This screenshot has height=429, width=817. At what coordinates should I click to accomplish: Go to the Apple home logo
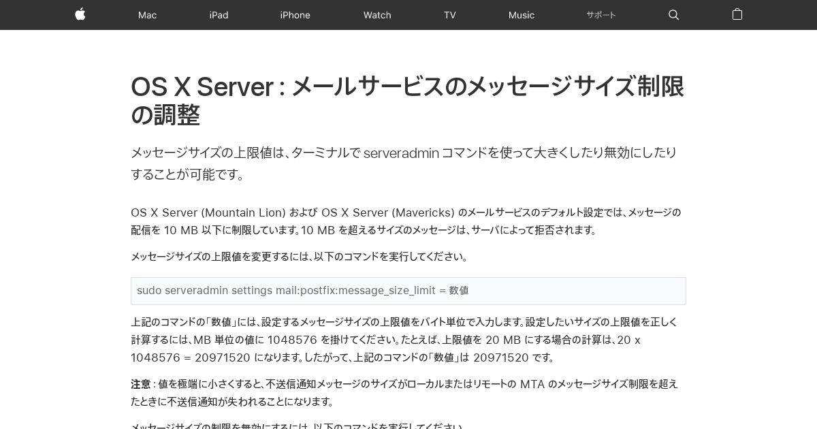80,14
